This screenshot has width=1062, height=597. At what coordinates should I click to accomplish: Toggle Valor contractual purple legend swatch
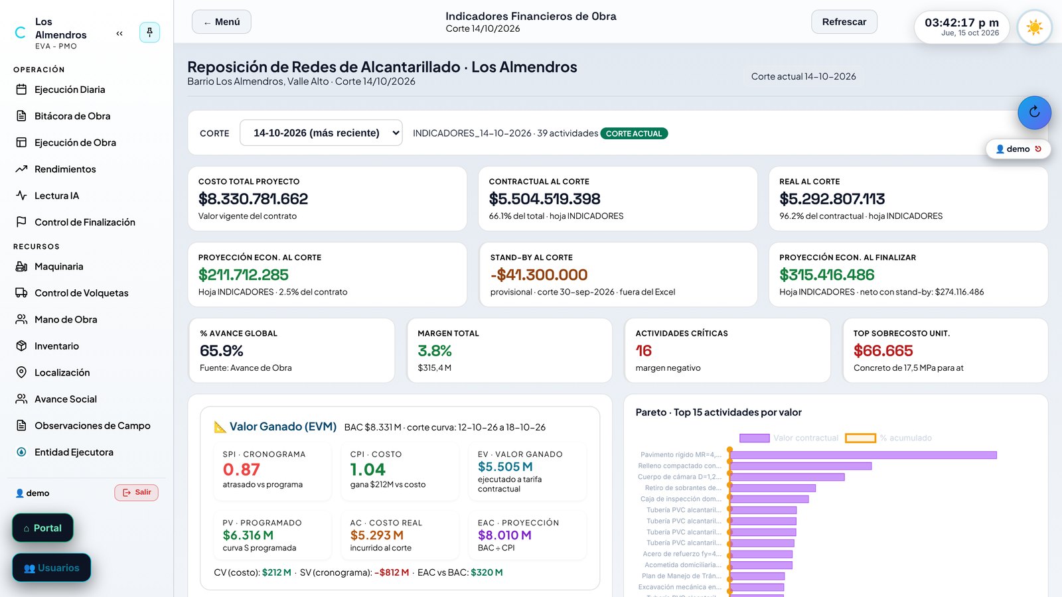[x=754, y=438]
